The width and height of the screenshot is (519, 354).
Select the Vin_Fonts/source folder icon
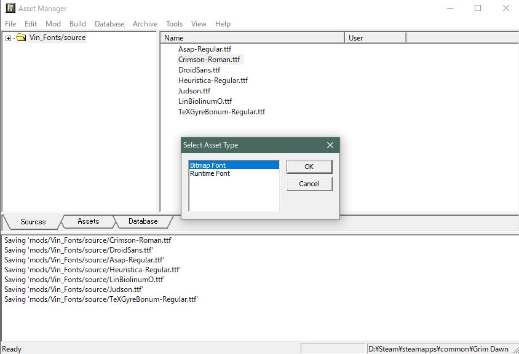coord(21,37)
